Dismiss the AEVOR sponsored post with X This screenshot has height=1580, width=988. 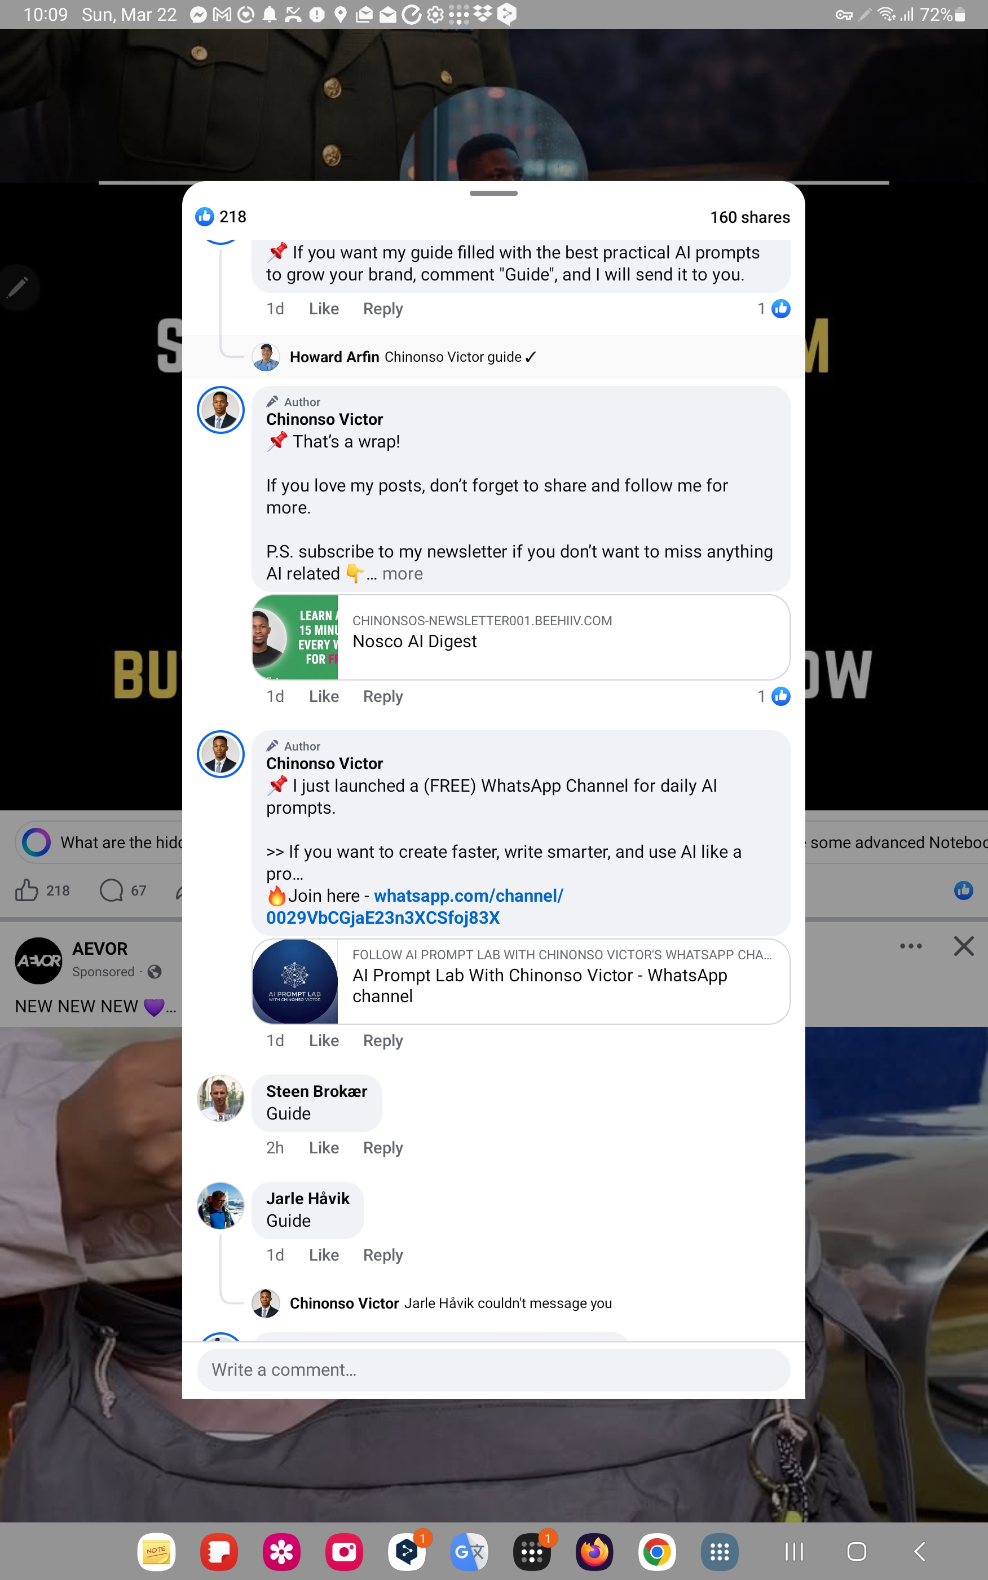(963, 946)
